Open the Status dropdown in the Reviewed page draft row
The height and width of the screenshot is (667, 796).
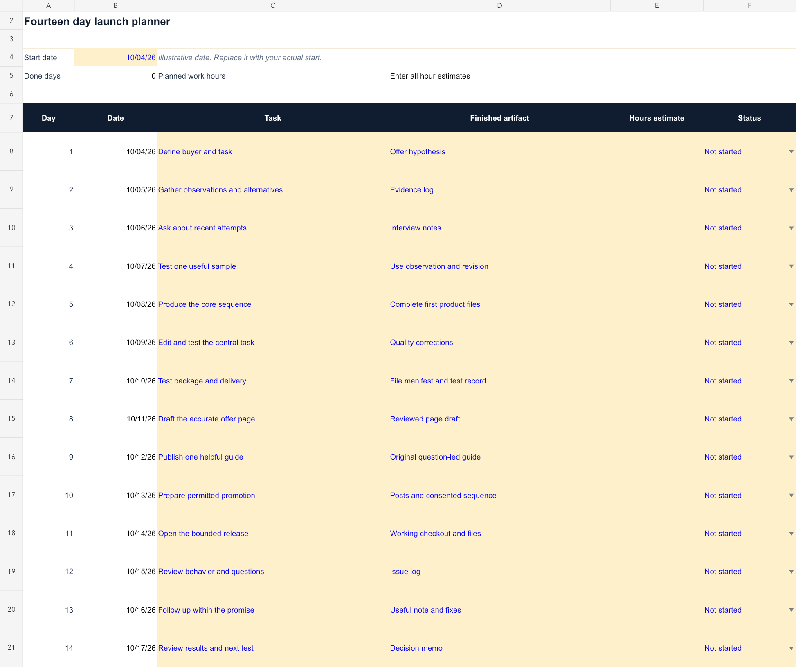tap(791, 419)
